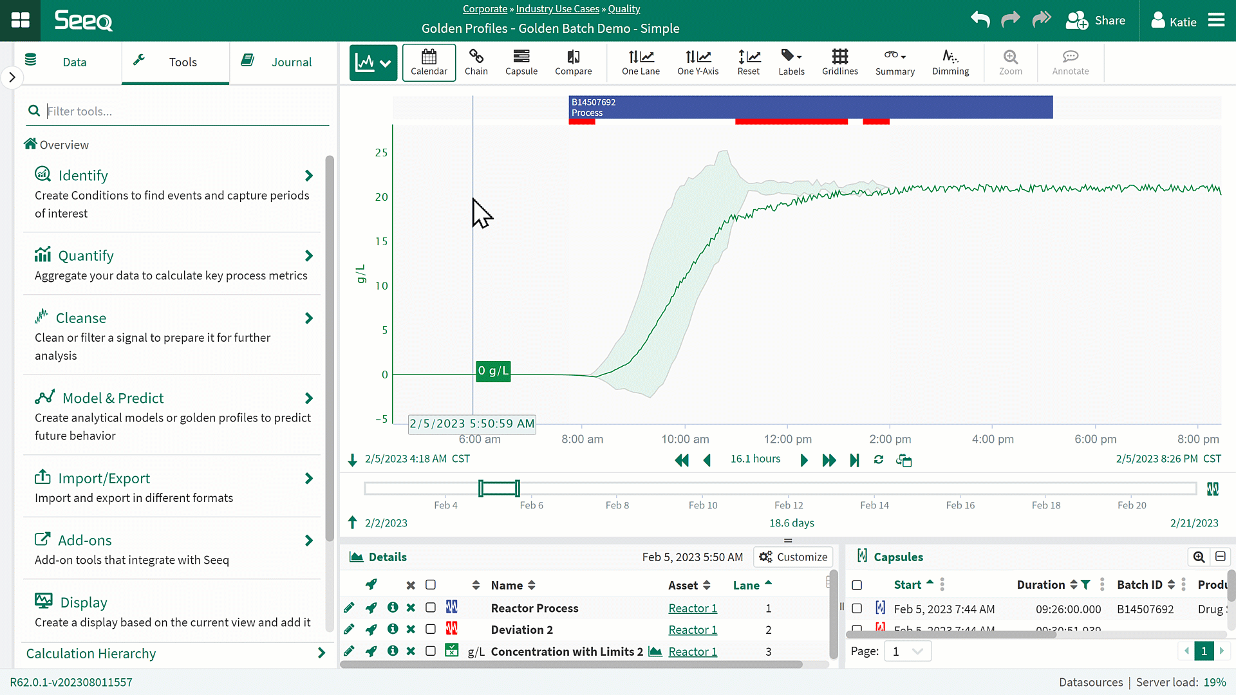Click the Share button
This screenshot has width=1236, height=695.
point(1096,21)
